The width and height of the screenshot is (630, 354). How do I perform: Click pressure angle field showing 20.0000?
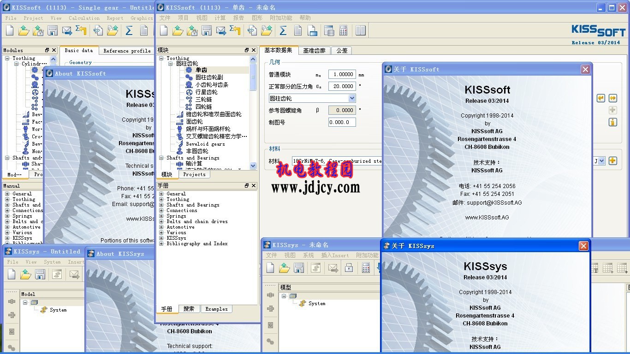342,86
